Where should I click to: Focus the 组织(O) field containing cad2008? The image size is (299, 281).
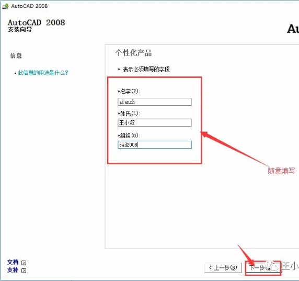155,145
